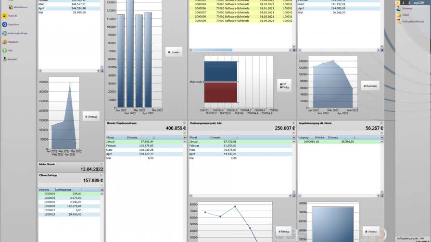The height and width of the screenshot is (242, 431).
Task: Open the Offene Aufträge widget menu
Action: [101, 175]
